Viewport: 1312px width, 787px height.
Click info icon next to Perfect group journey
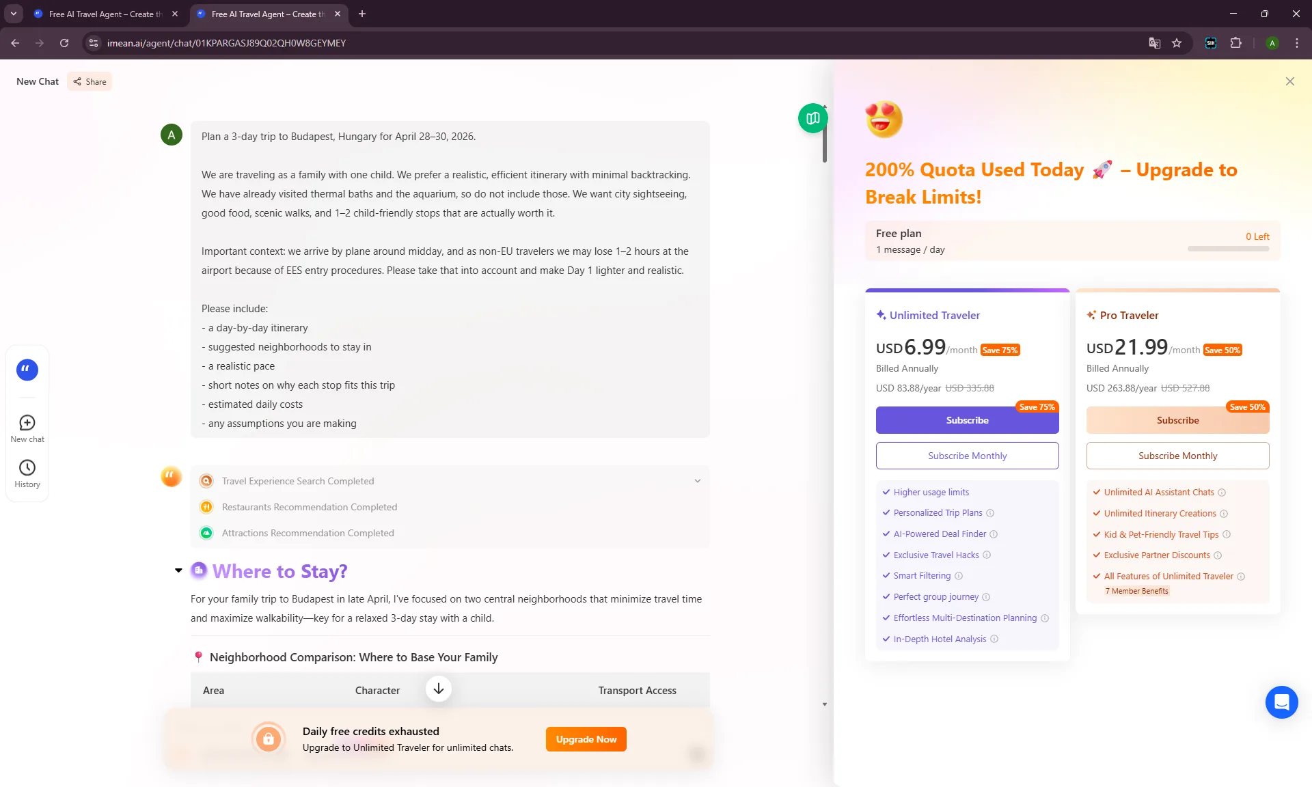coord(986,597)
